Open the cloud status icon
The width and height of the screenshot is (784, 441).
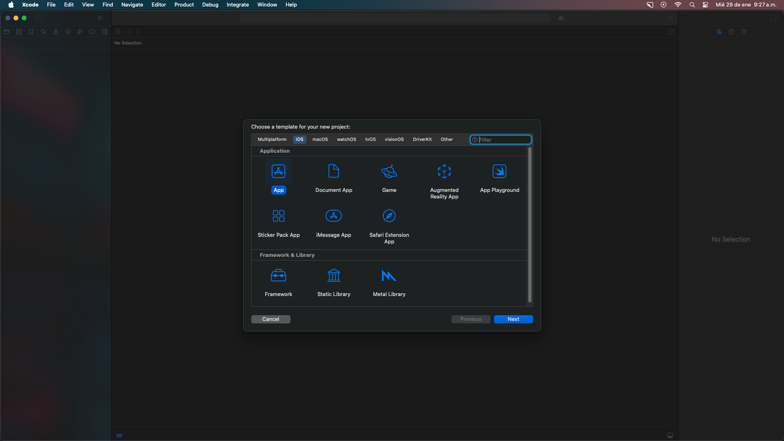click(562, 18)
